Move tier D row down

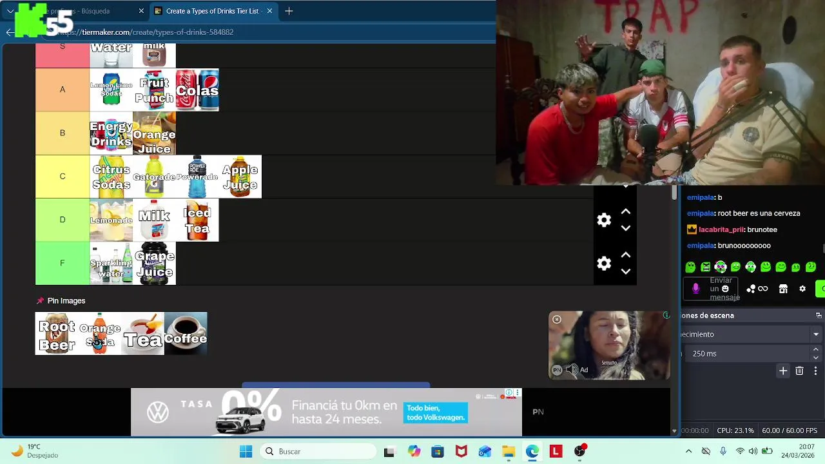point(625,228)
